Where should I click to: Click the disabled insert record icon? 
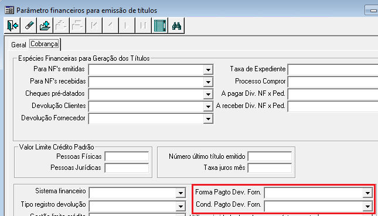(61, 26)
